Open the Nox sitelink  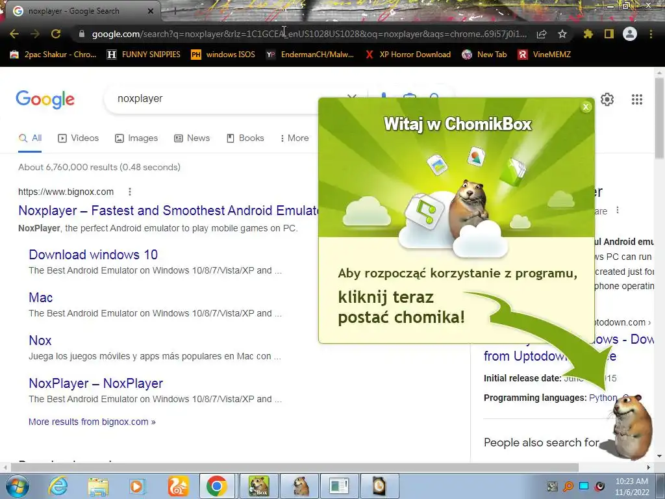[40, 340]
